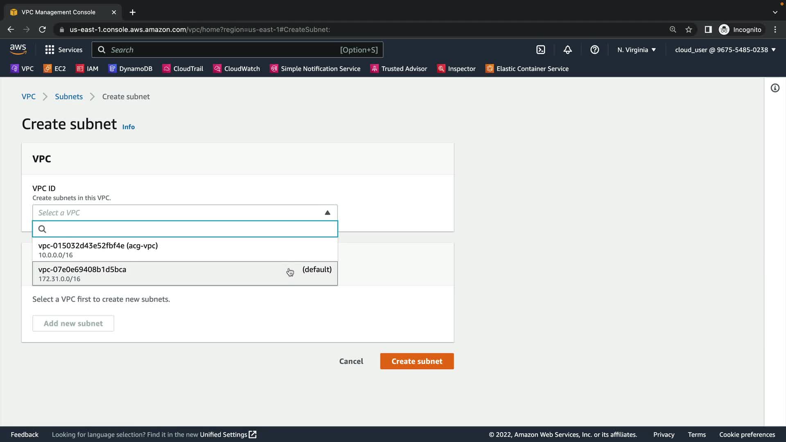Open the info panel icon on right

point(775,88)
